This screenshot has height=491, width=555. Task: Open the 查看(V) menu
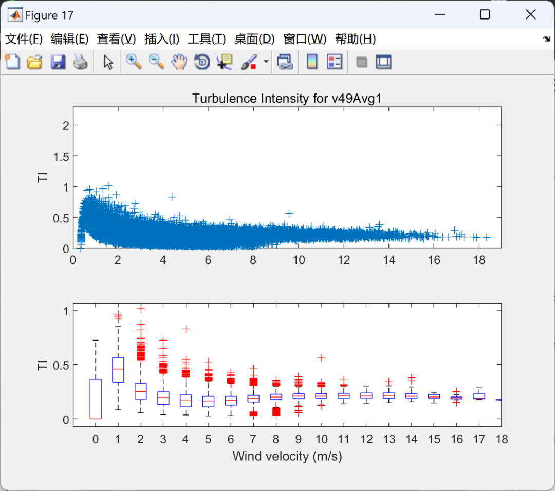coord(116,39)
